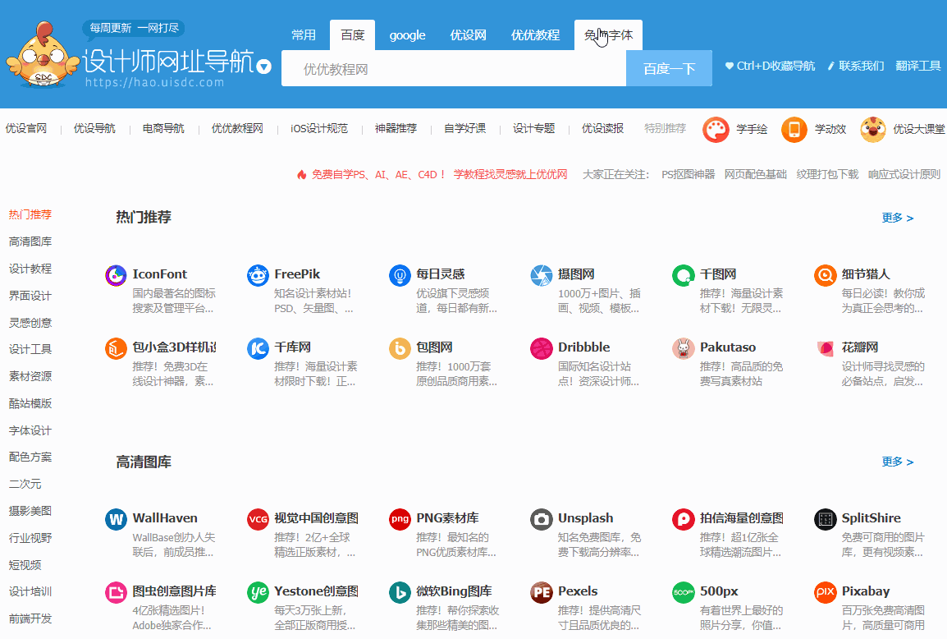Viewport: 947px width, 639px height.
Task: Switch to the 优优教程 search tab
Action: tap(535, 35)
